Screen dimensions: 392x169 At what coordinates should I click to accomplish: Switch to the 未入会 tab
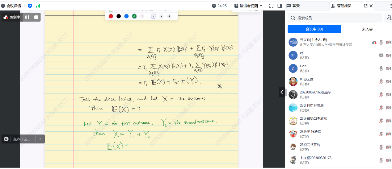(367, 29)
